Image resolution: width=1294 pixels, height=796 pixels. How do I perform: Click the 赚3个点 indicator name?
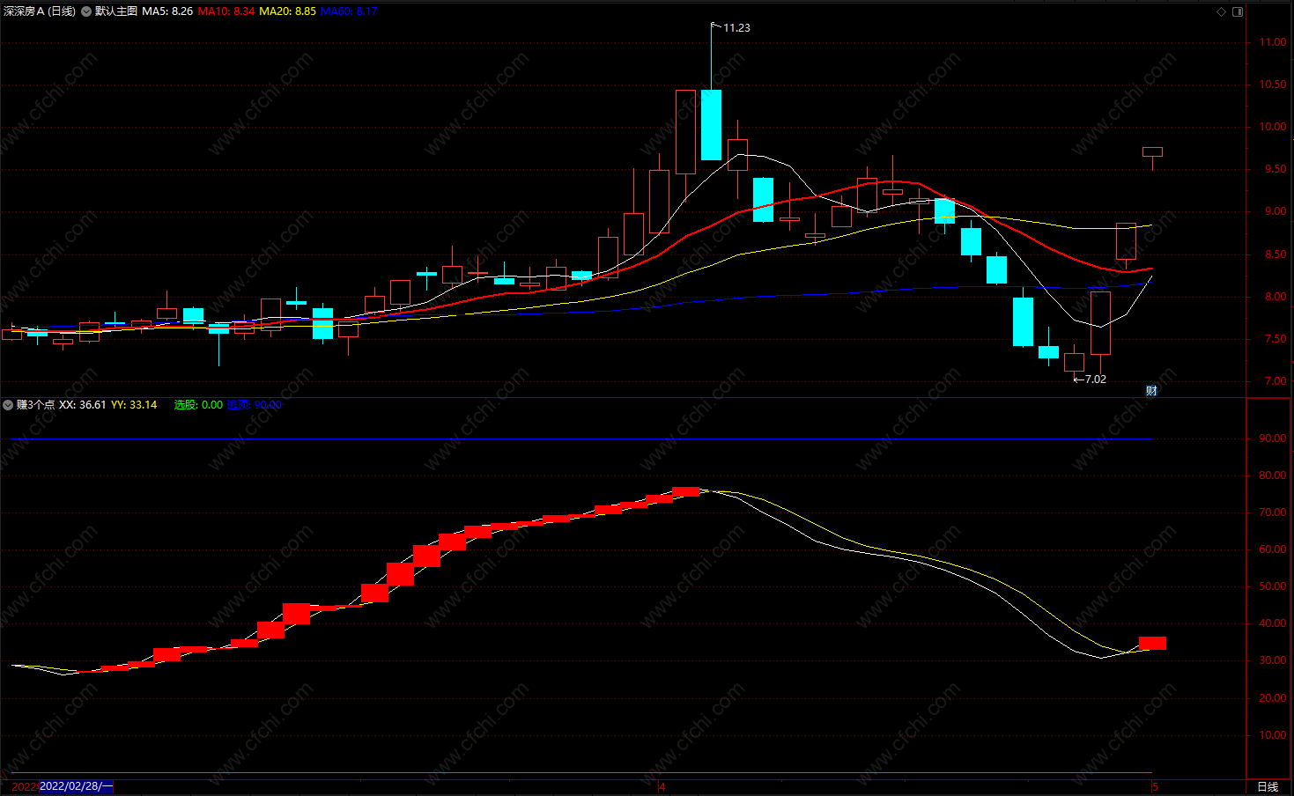35,405
